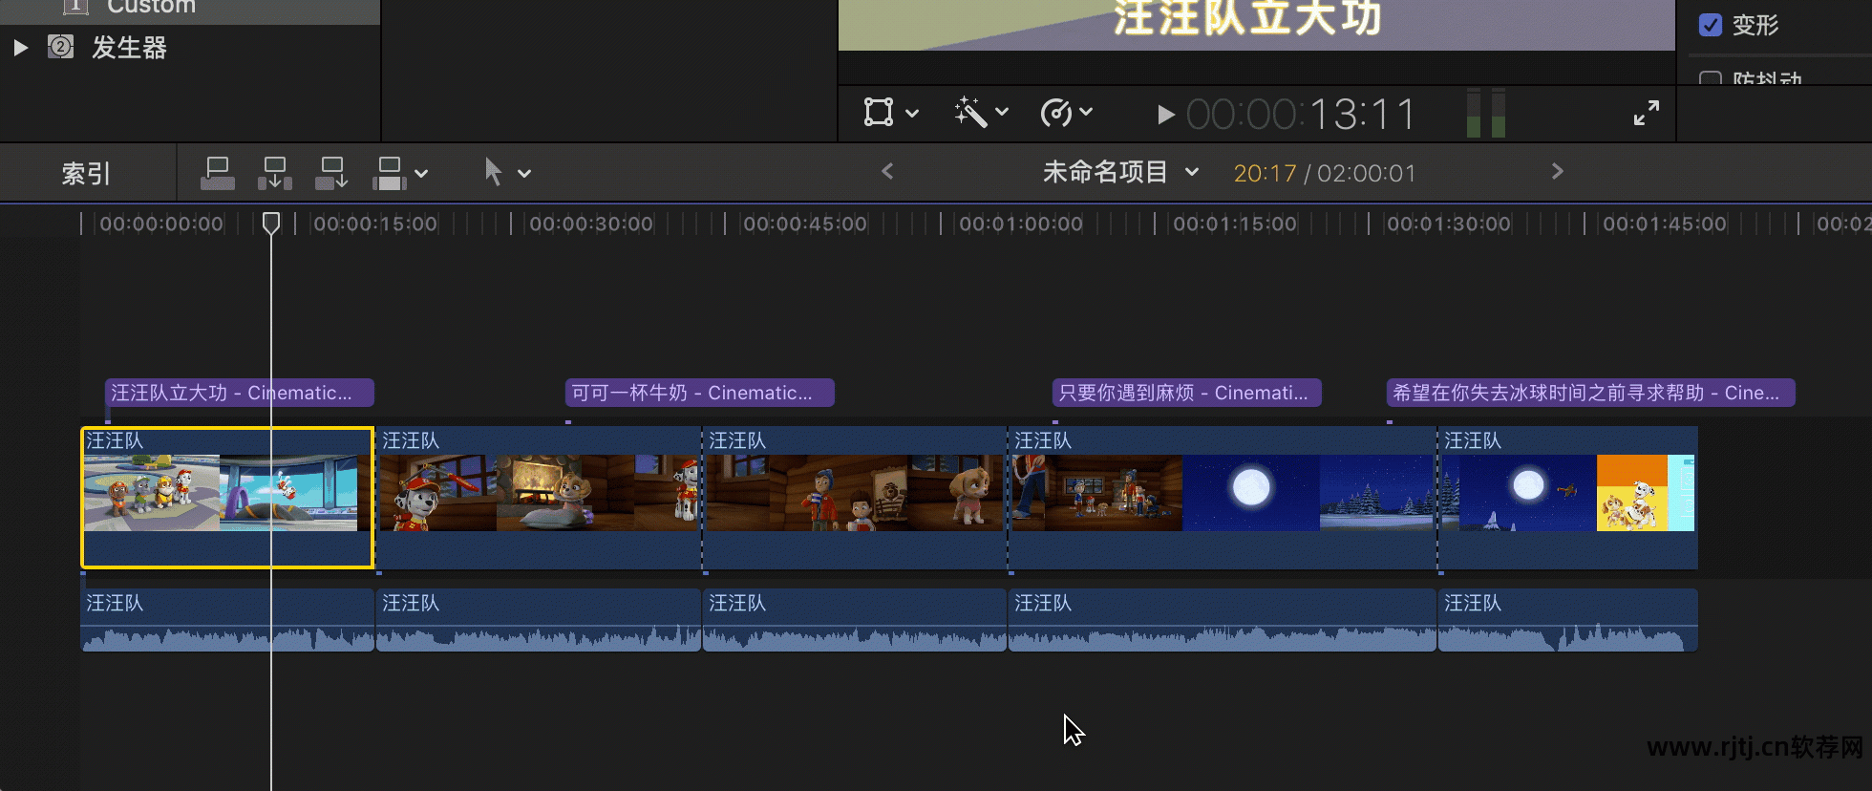Image resolution: width=1872 pixels, height=791 pixels.
Task: Open the transform tool menu in viewer
Action: [x=878, y=113]
